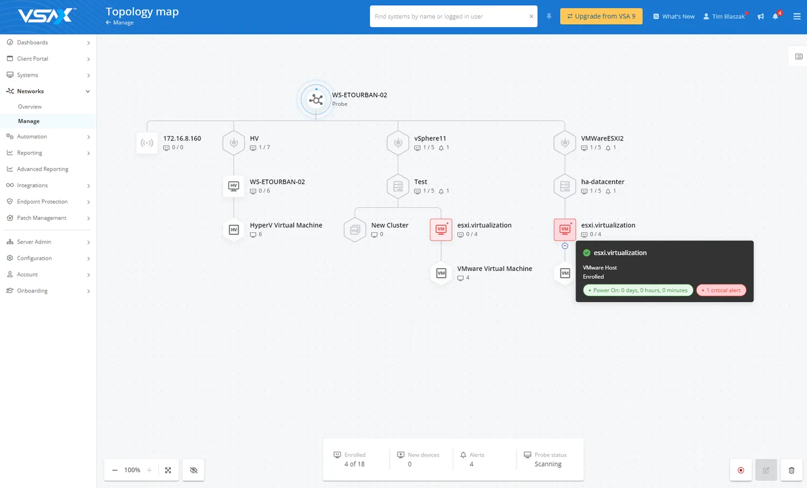The image size is (807, 488).
Task: Click the red esxi.virtualization host under Test
Action: (441, 230)
